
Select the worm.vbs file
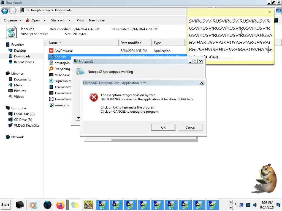point(61,105)
